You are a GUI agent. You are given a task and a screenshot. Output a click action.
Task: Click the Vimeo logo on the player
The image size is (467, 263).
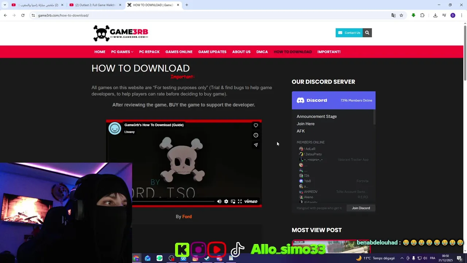point(251,201)
